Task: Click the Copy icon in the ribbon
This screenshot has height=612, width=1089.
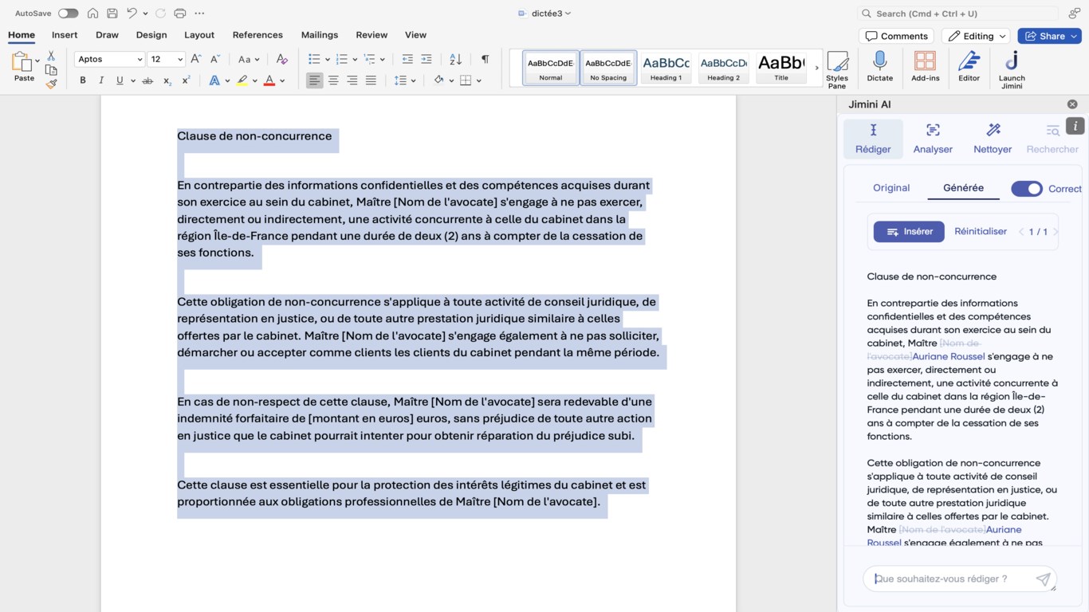Action: click(x=51, y=69)
